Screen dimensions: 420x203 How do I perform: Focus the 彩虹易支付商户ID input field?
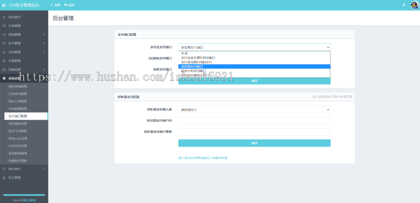click(x=254, y=121)
